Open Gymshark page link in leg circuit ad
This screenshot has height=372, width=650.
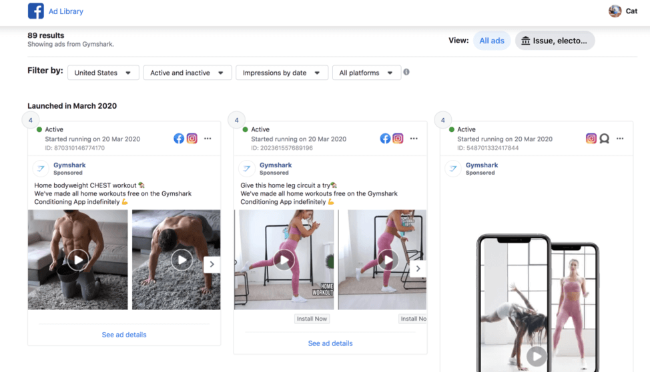[x=275, y=165]
